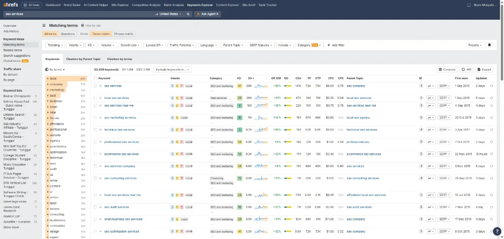The image size is (504, 239).
Task: Click SV trend chart for seo services
Action: [261, 86]
